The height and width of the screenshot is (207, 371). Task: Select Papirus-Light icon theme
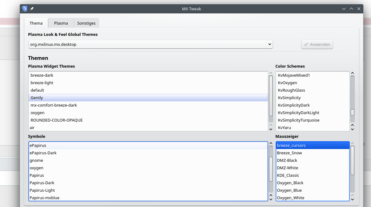point(148,190)
